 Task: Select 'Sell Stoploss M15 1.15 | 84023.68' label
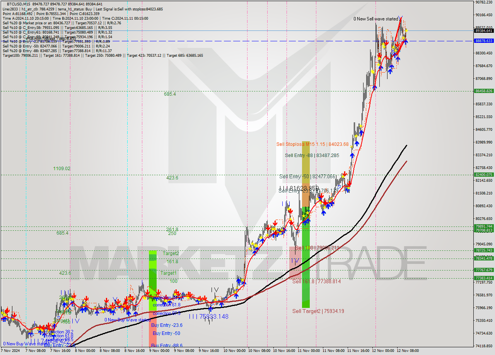312,144
